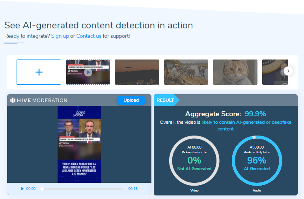The height and width of the screenshot is (199, 304).
Task: Click the 99.9% aggregate score value
Action: click(255, 114)
